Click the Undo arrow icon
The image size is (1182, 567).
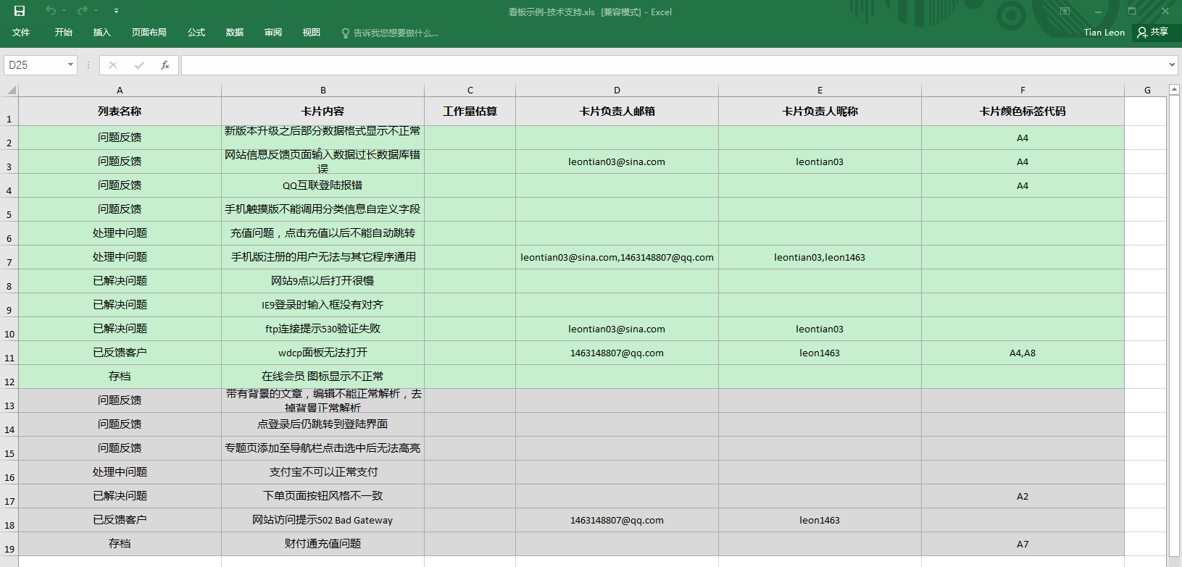[x=50, y=11]
